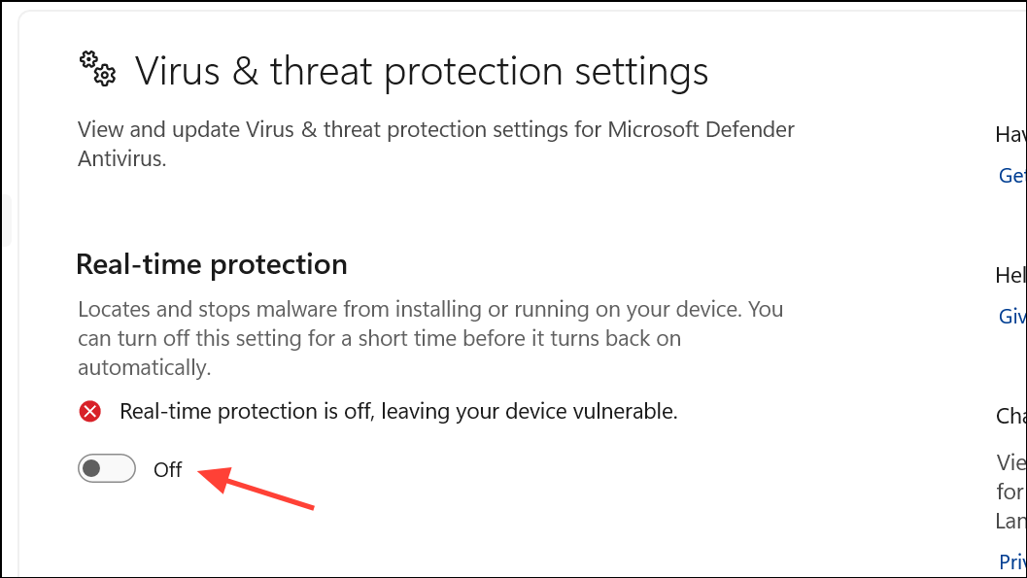
Task: Open the partially visible 'Priv' link
Action: pos(1011,561)
